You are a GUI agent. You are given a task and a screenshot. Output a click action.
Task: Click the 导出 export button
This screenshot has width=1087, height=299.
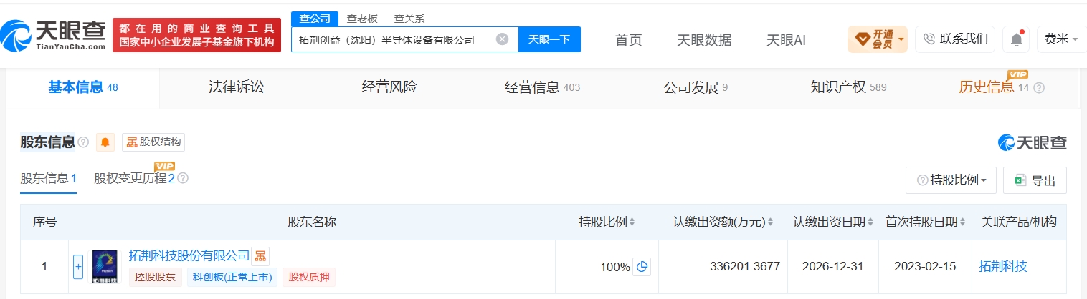click(x=1035, y=180)
